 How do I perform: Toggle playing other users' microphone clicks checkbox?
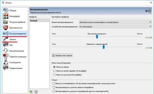[x=54, y=91]
